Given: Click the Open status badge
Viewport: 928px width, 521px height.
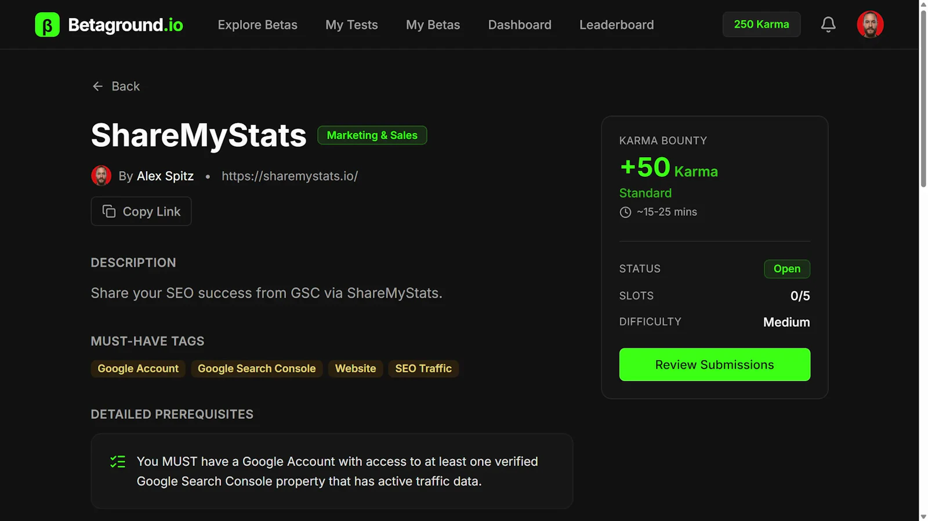Looking at the screenshot, I should pyautogui.click(x=787, y=269).
